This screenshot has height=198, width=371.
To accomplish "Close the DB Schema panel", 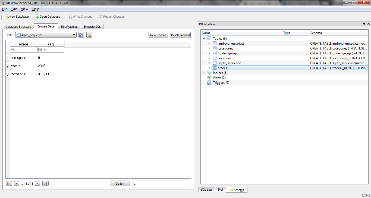I will pyautogui.click(x=369, y=24).
